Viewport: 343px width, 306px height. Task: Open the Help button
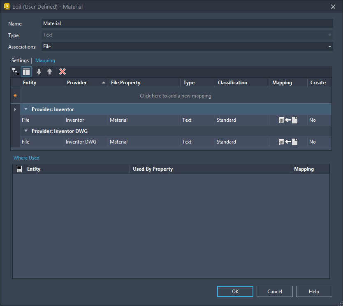[x=314, y=291]
